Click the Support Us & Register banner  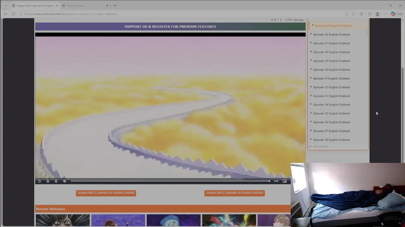pos(170,26)
